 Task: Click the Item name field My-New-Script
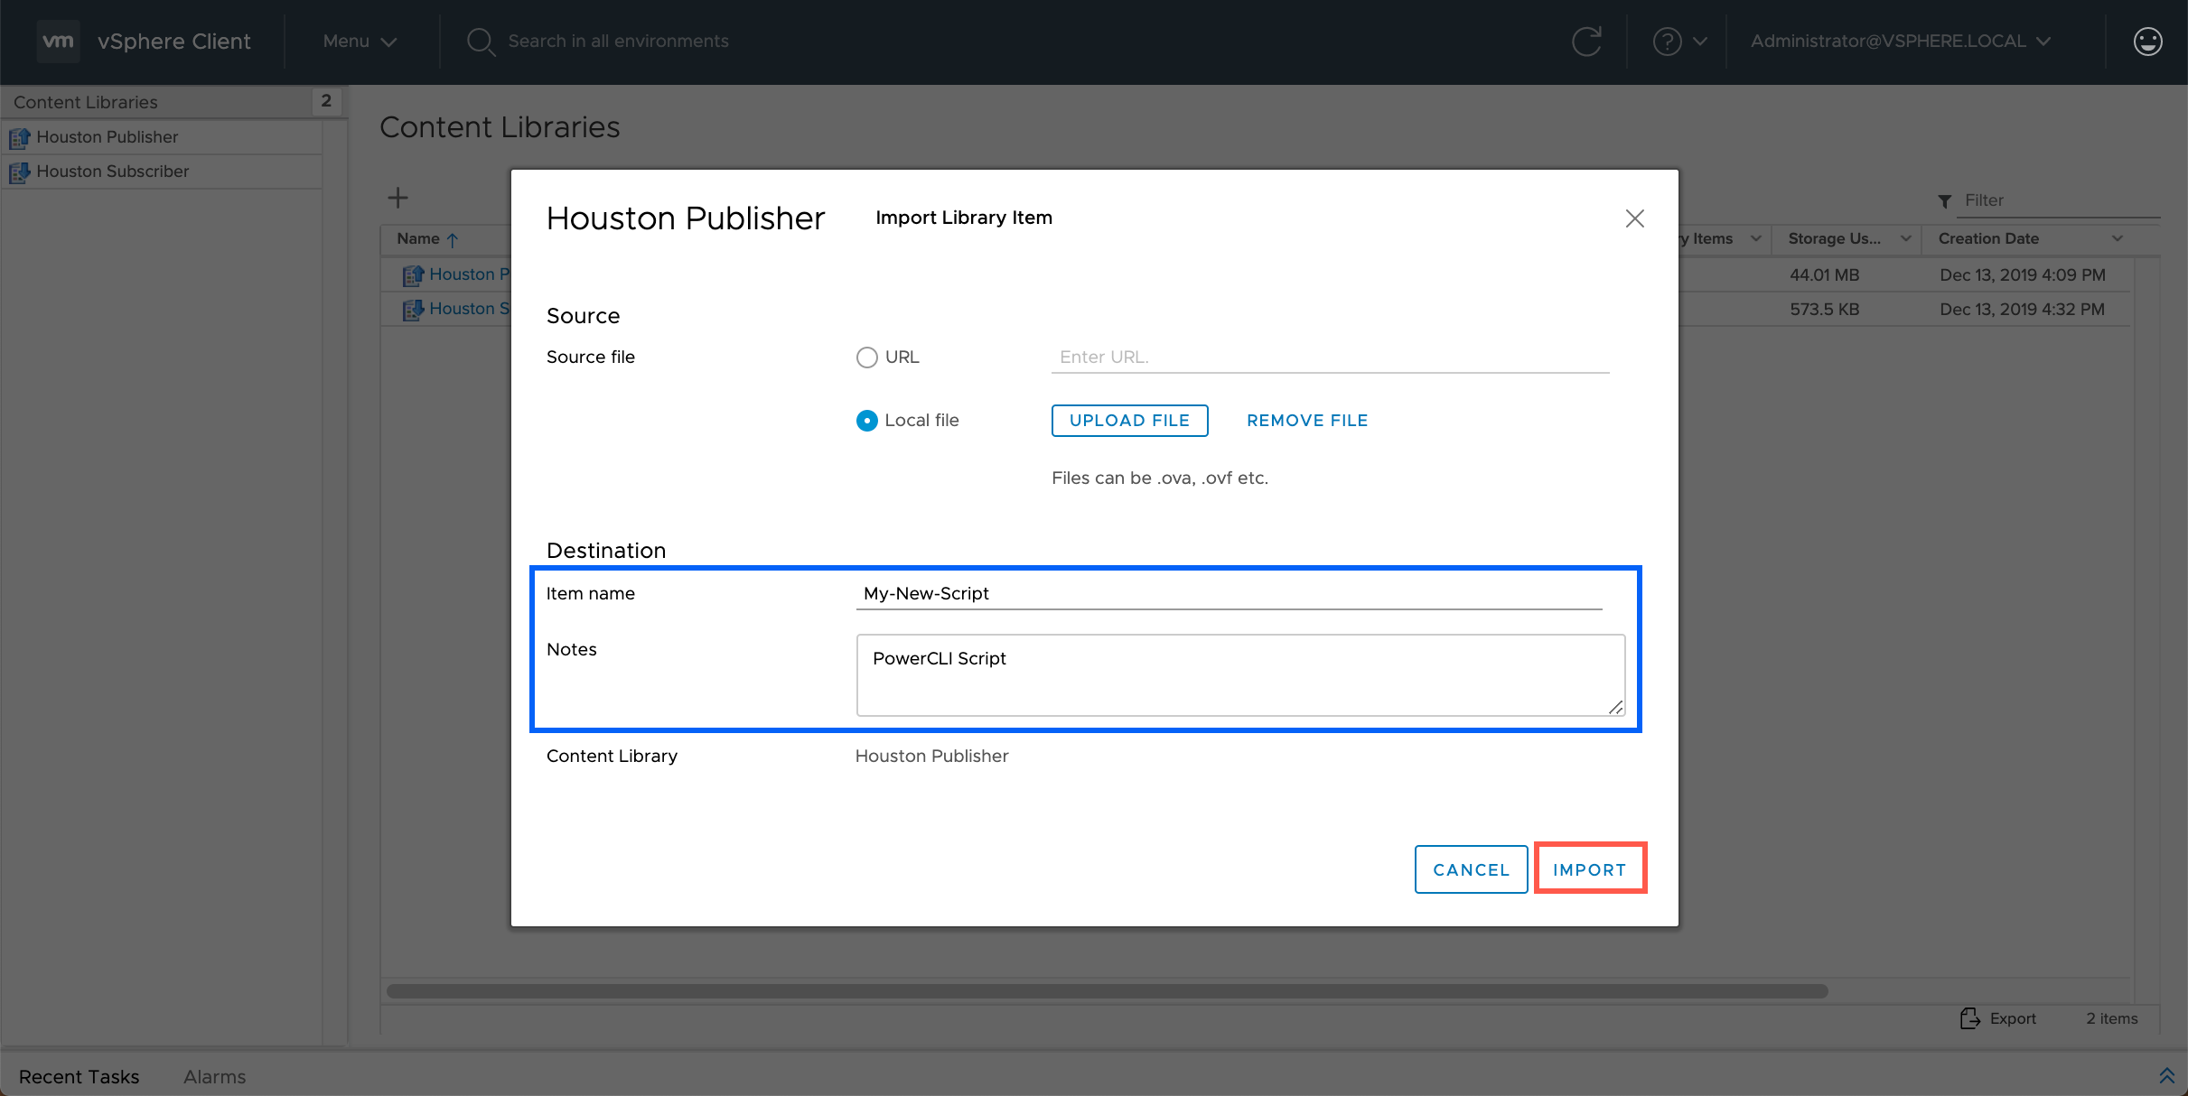click(1229, 594)
